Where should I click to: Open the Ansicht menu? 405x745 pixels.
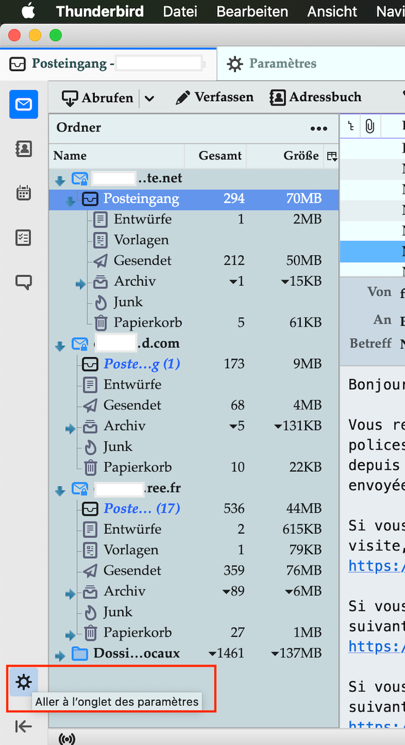point(332,11)
